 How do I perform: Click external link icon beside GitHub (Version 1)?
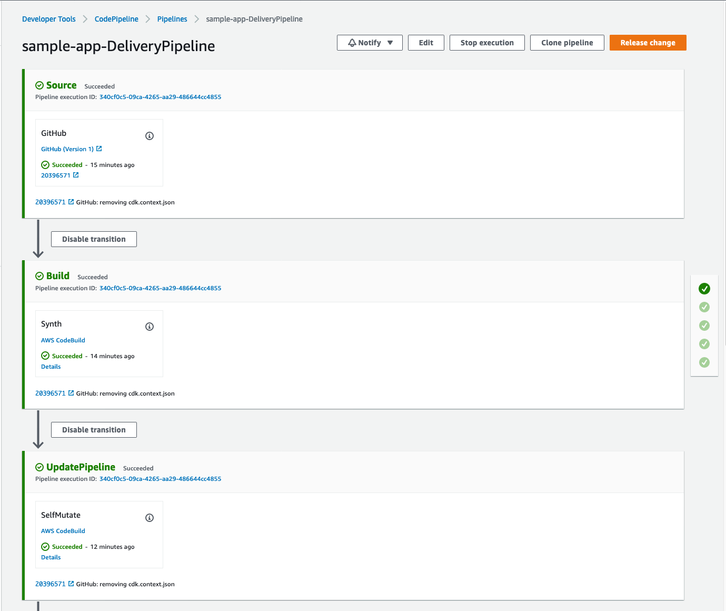click(99, 149)
